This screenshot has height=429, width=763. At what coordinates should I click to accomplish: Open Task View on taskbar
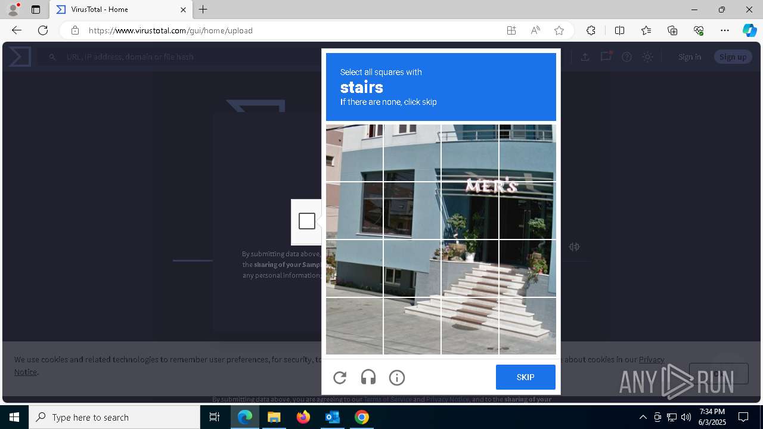(x=215, y=417)
